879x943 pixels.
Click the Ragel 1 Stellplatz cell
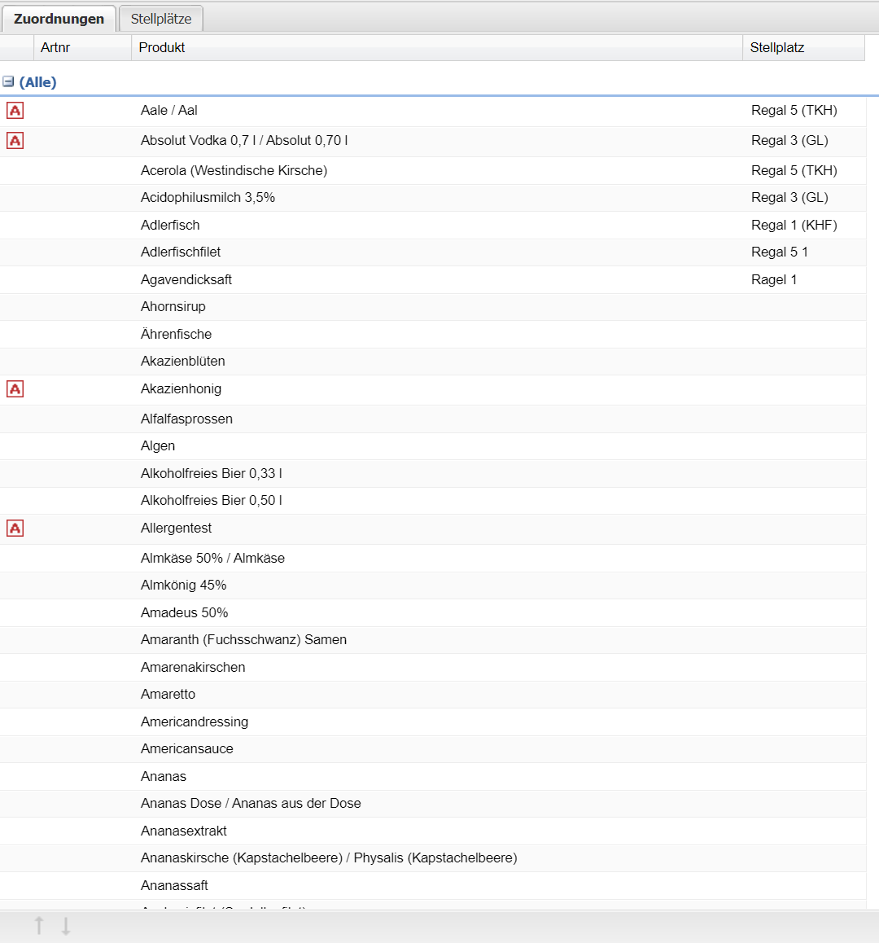[x=773, y=280]
